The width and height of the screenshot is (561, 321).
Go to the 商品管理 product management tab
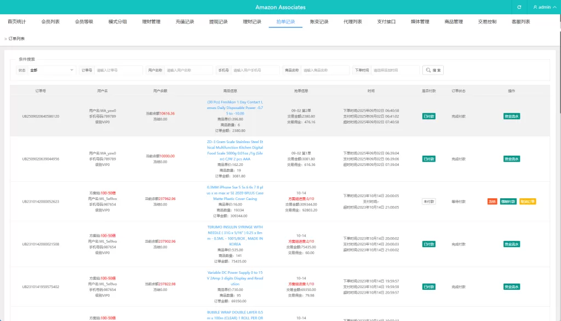click(x=454, y=22)
